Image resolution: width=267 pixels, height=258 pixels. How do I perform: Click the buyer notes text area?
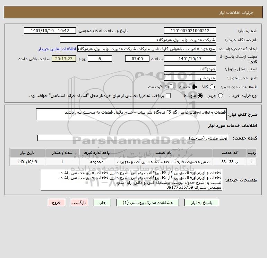tap(131, 180)
